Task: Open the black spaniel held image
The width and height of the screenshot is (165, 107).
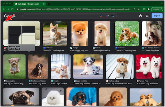Action: (x=81, y=97)
